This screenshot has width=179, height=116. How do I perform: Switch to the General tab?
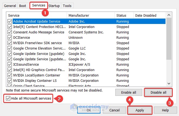(10, 6)
